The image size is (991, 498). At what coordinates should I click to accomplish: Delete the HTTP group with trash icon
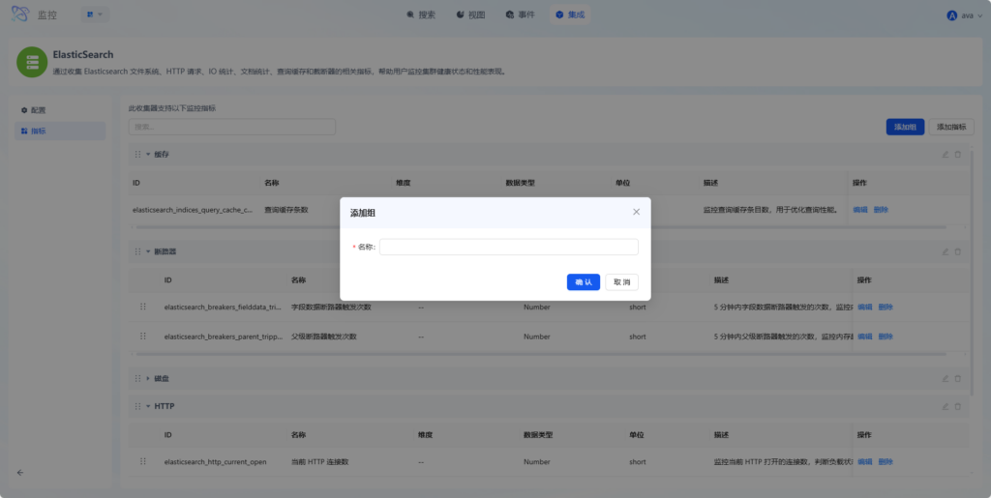click(957, 406)
